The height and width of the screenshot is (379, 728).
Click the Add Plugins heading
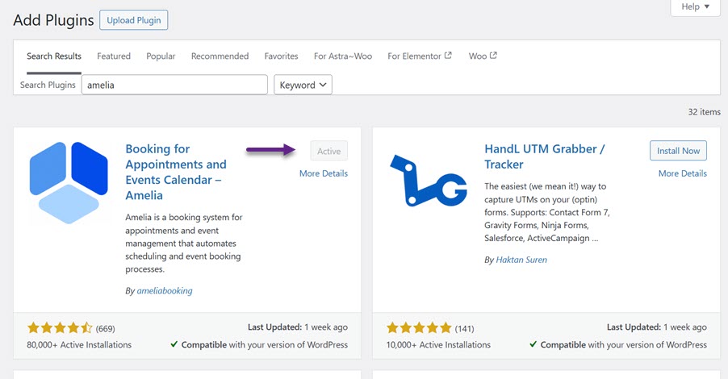(x=53, y=20)
